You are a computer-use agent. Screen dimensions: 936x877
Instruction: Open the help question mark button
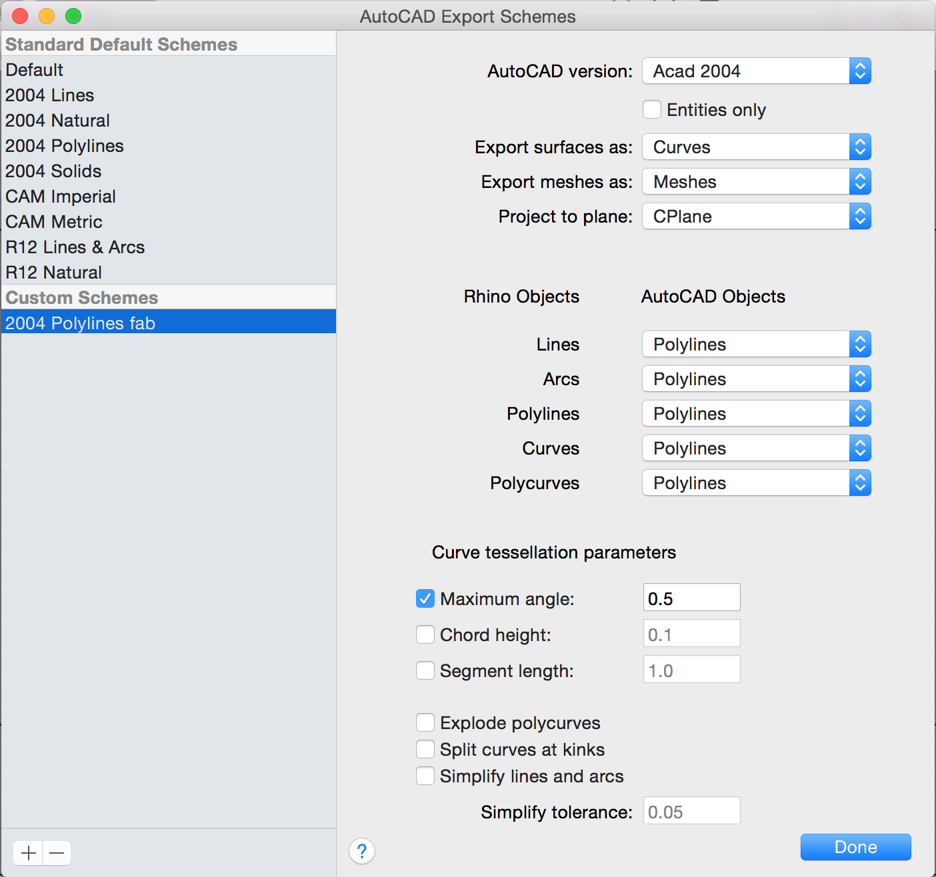coord(361,851)
